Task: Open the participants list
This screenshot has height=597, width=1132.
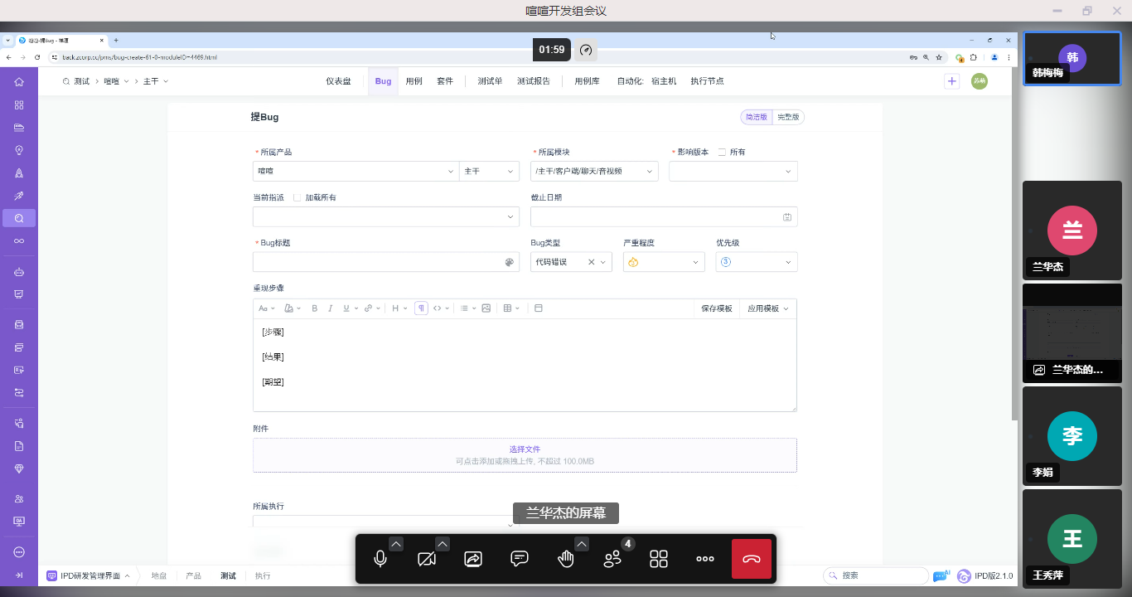Action: pos(613,559)
